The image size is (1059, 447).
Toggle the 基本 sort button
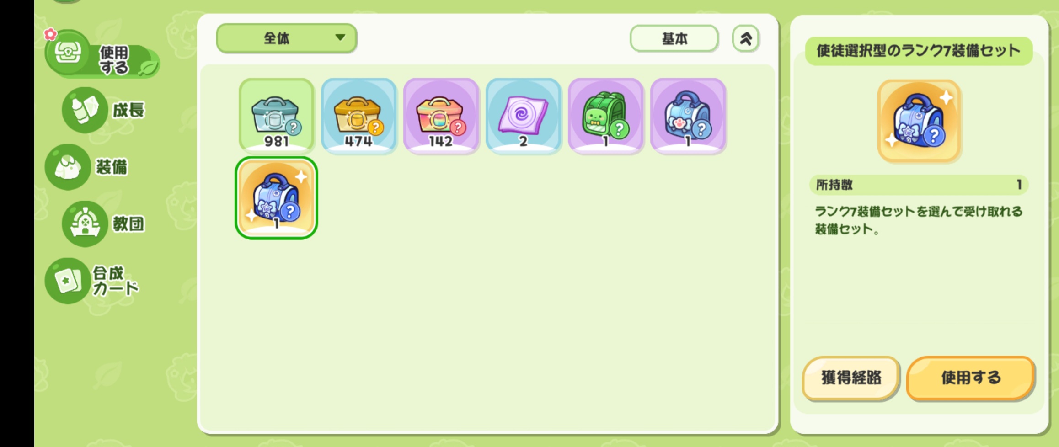[674, 38]
